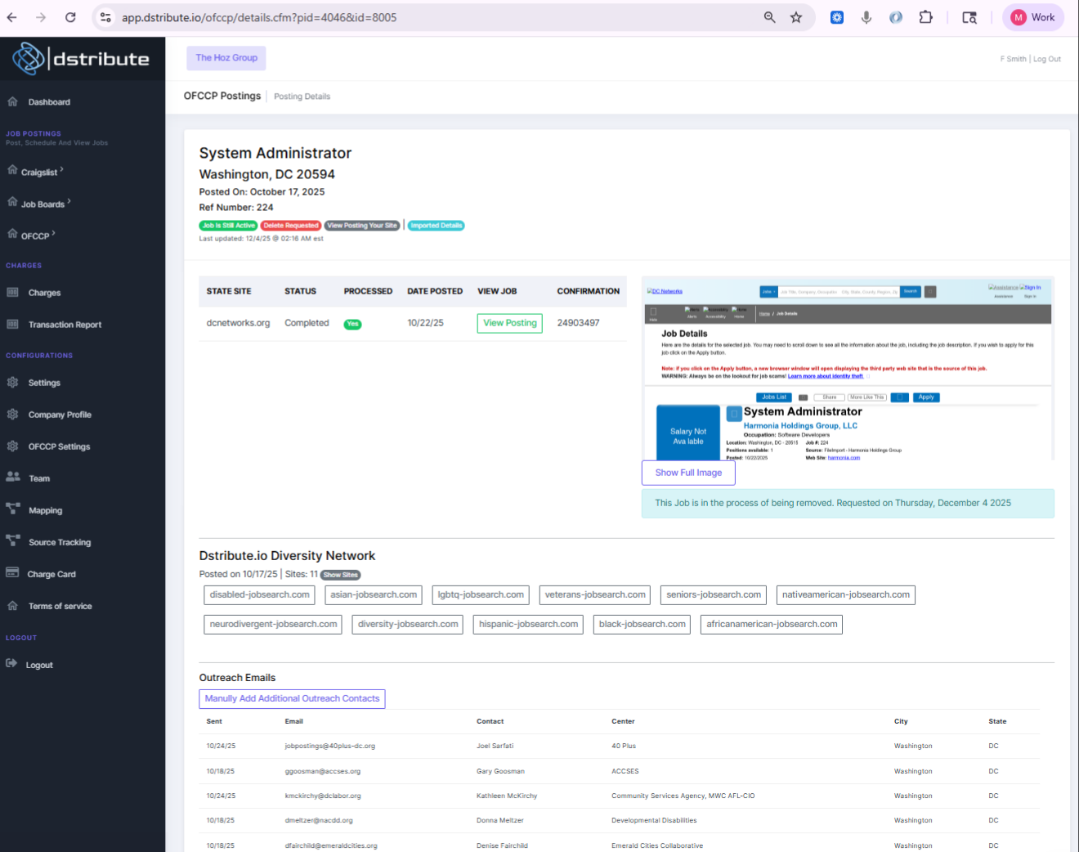Open the veterans-jobsearch.com site link
The height and width of the screenshot is (852, 1079).
pos(594,595)
